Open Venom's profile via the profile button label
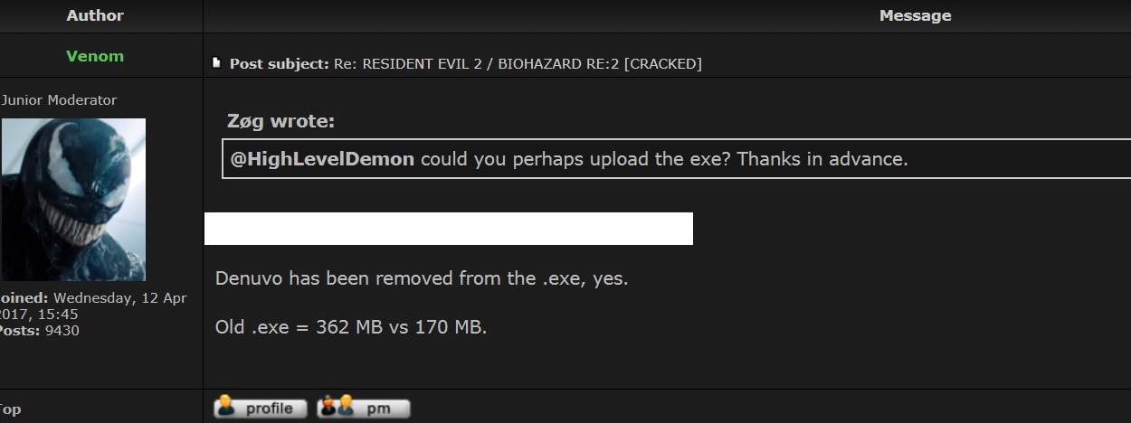Image resolution: width=1131 pixels, height=423 pixels. click(x=269, y=409)
